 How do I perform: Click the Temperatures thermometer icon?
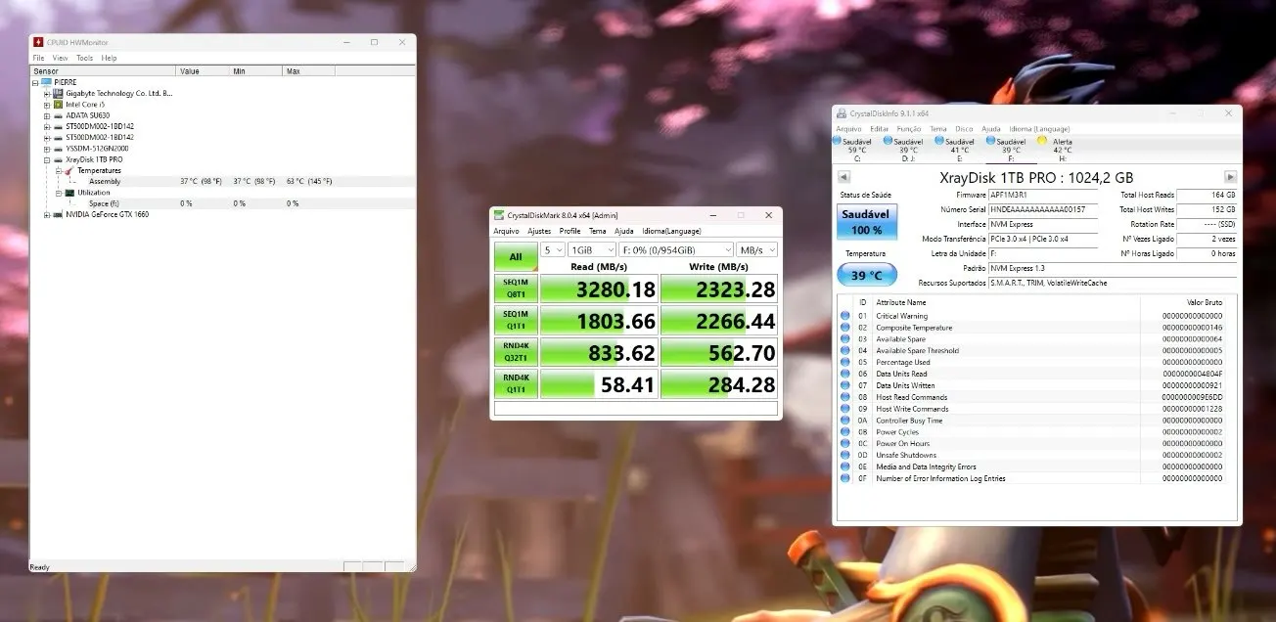tap(69, 170)
